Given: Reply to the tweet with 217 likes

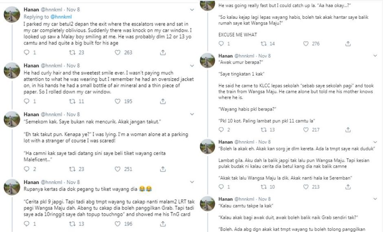Looking at the screenshot, I should click(x=221, y=130).
